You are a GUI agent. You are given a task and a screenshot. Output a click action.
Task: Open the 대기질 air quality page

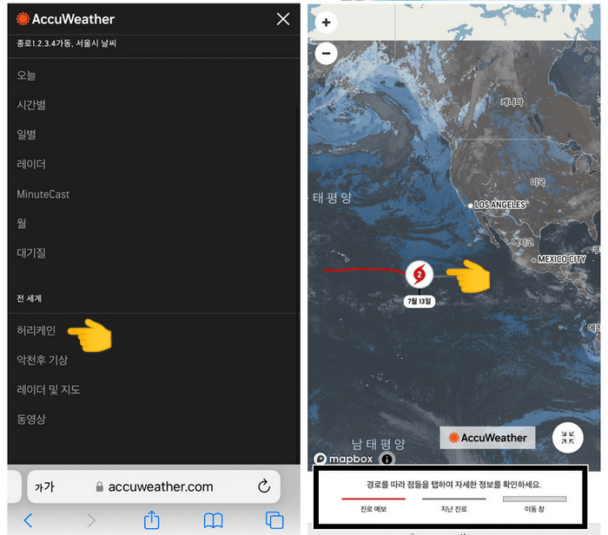31,253
